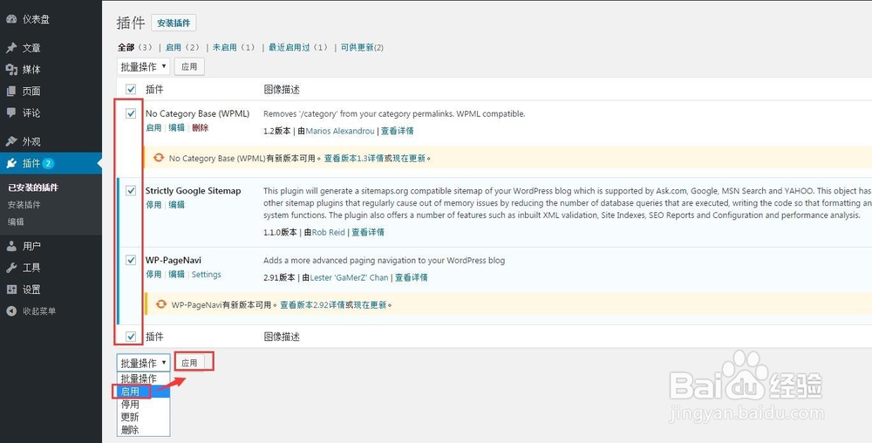This screenshot has height=443, width=872.
Task: Select 批量操作 option in dropdown list
Action: tap(144, 378)
